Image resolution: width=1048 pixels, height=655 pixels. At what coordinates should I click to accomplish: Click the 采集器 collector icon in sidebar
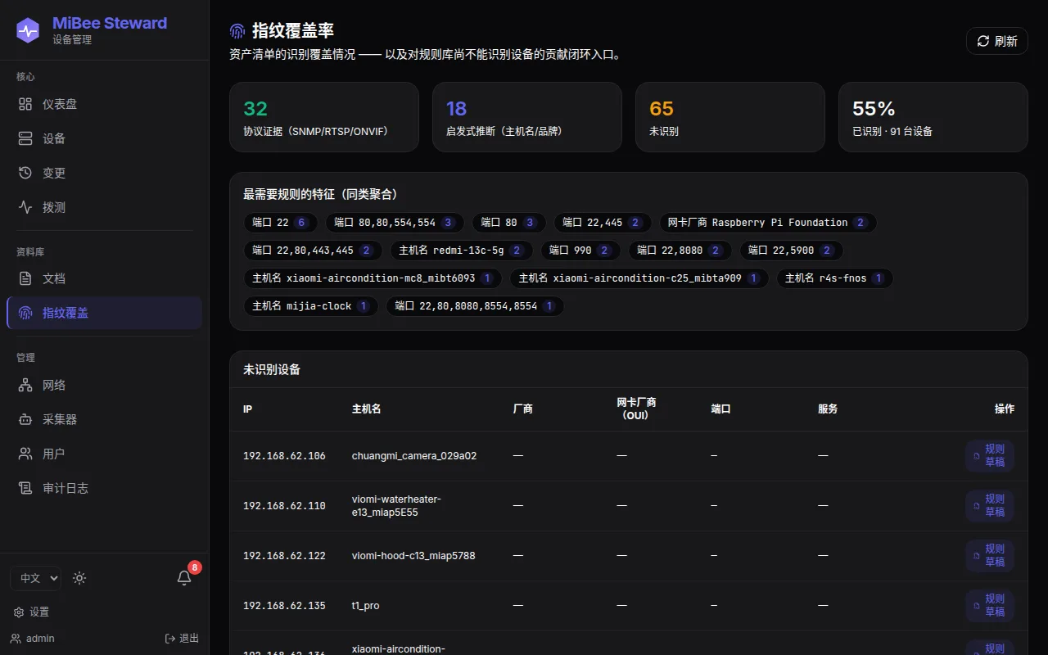25,419
